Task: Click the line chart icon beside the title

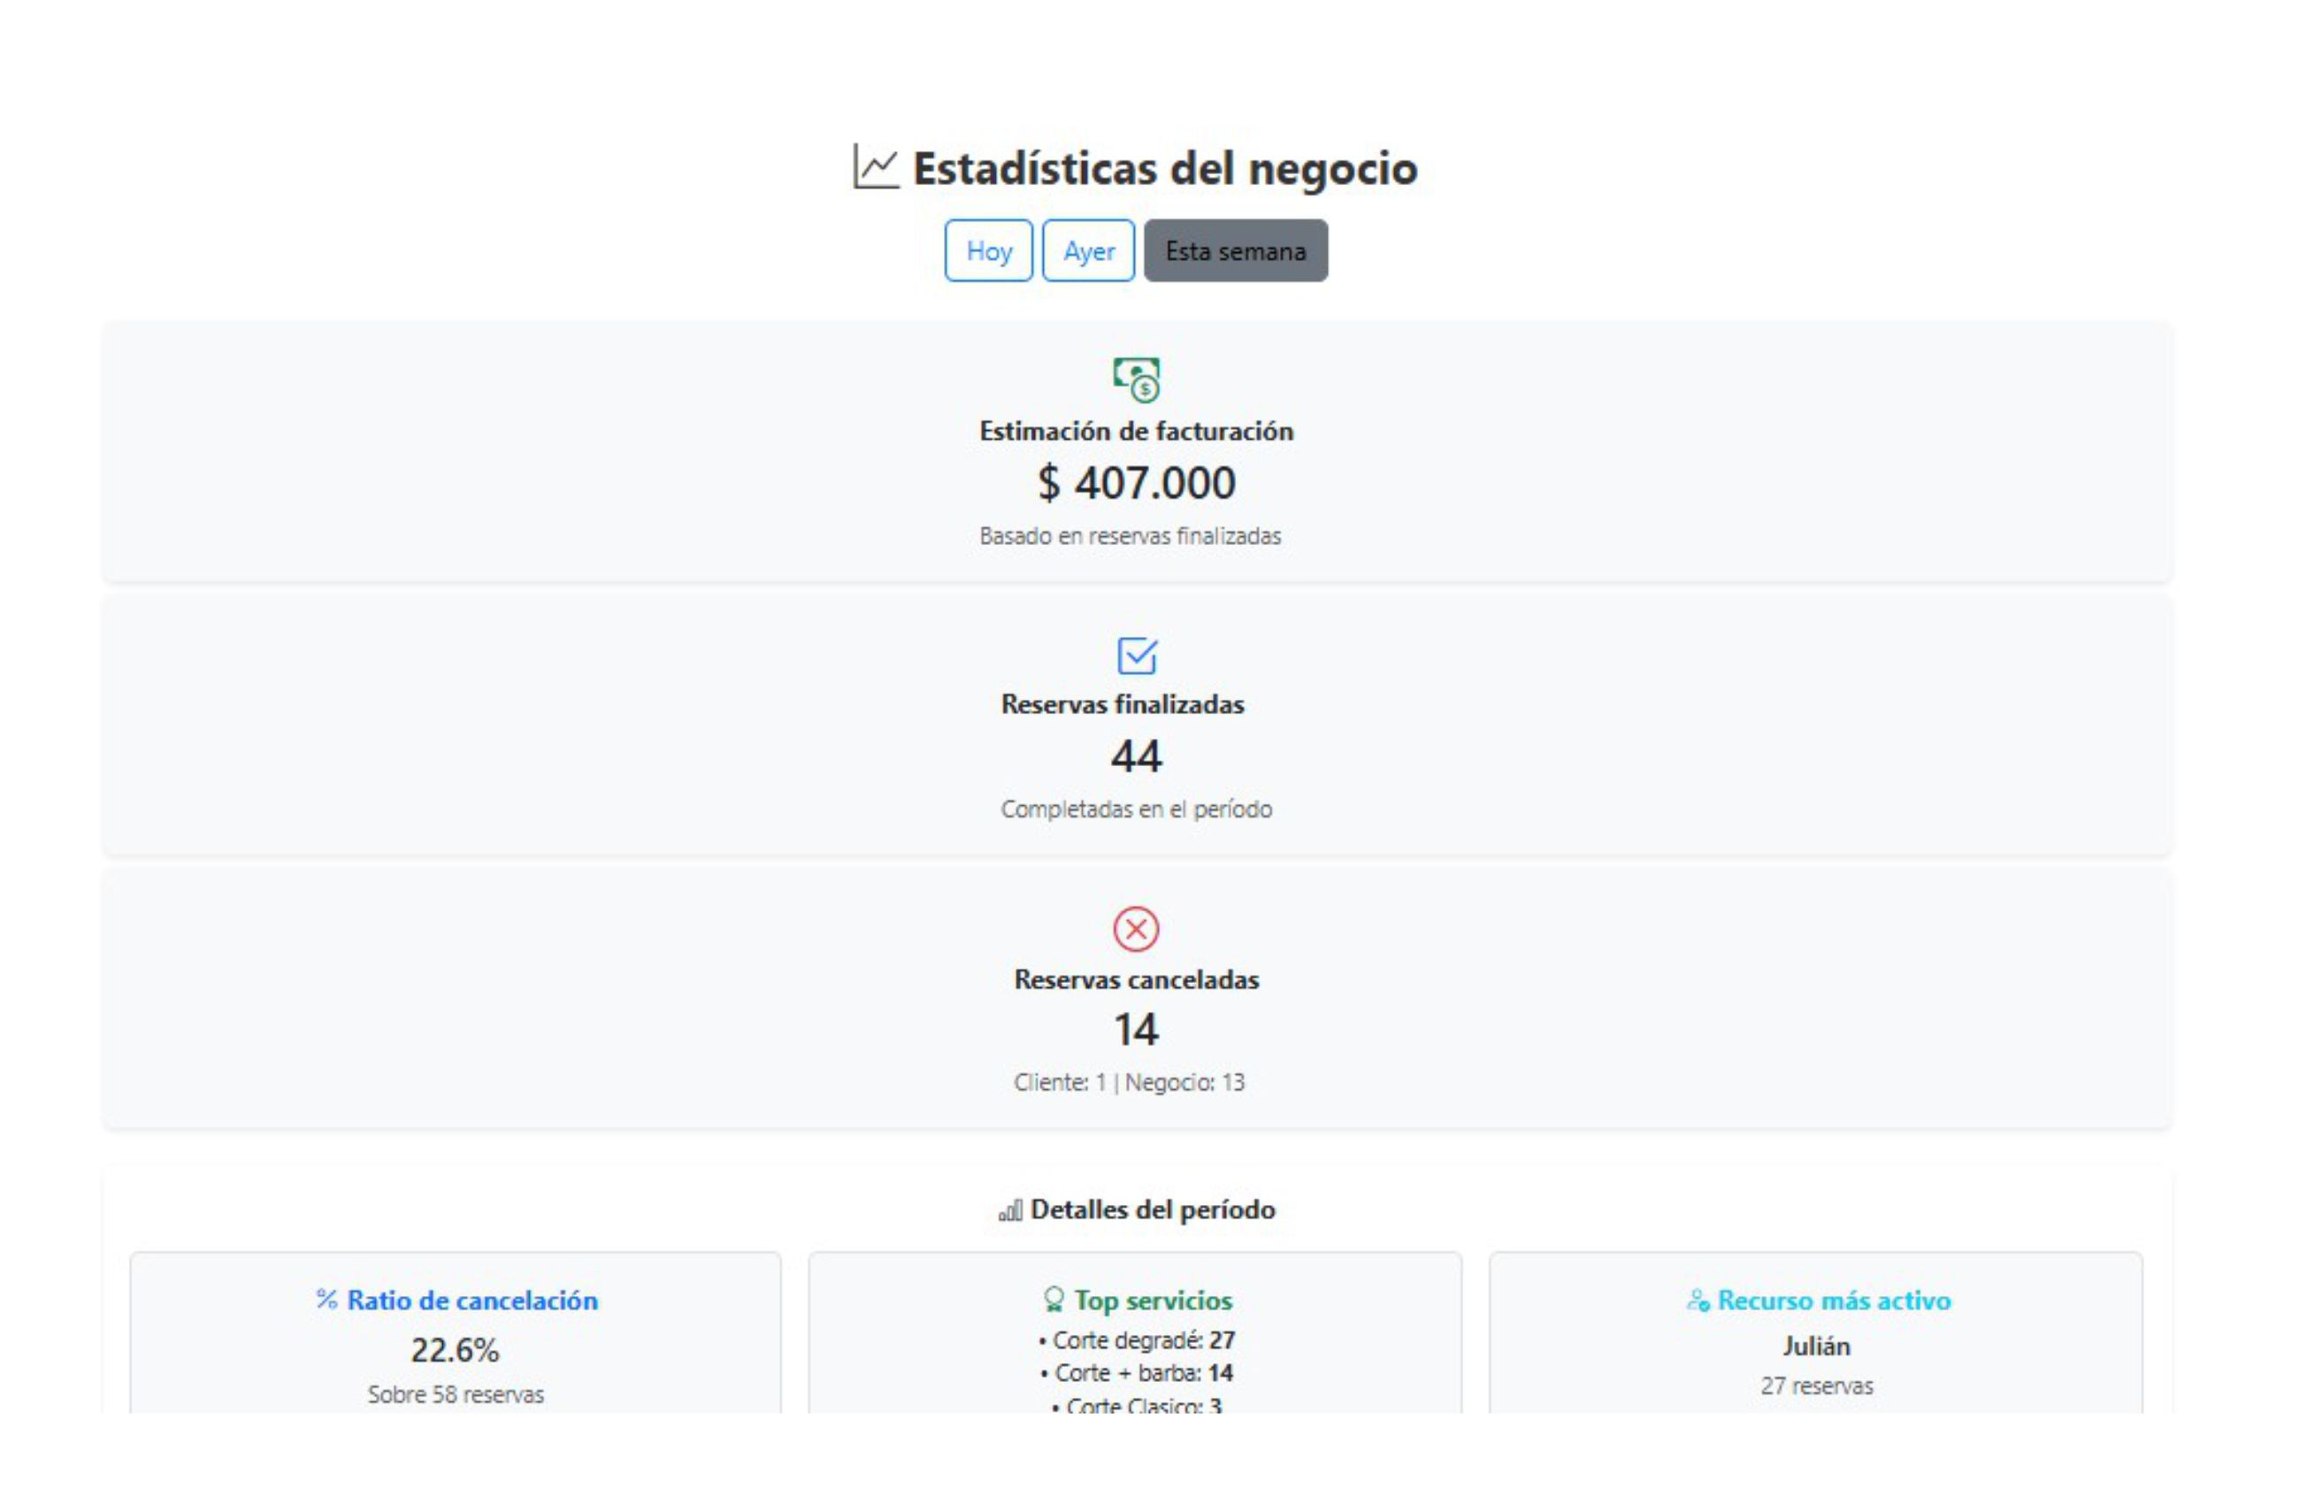Action: (876, 167)
